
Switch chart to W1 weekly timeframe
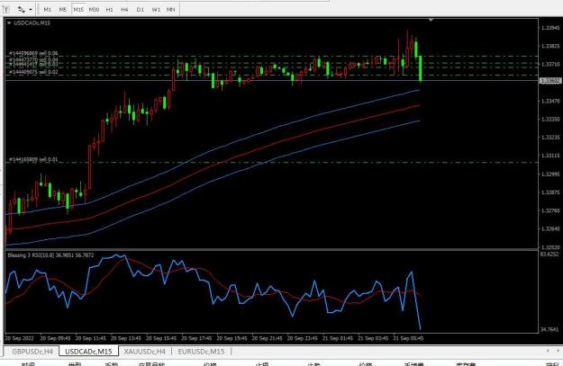point(156,10)
